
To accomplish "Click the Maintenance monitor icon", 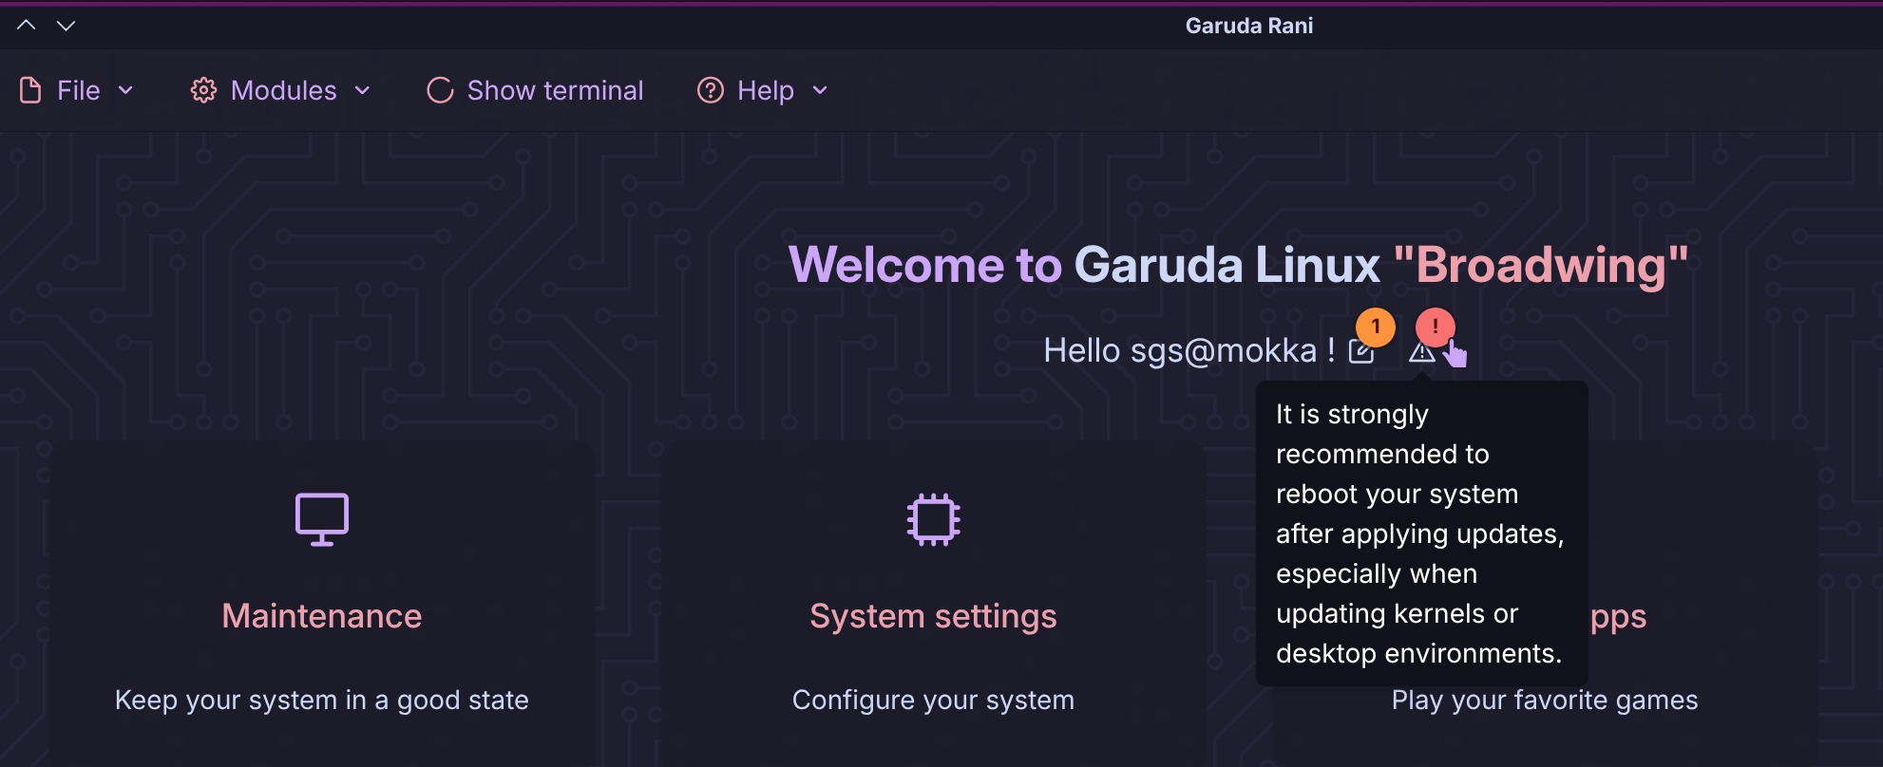I will point(322,519).
